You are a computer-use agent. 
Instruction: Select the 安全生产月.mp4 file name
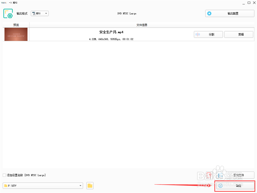pyautogui.click(x=111, y=32)
